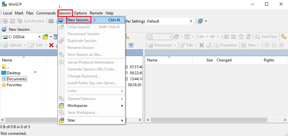This screenshot has width=288, height=136.
Task: Click the remote select-all icon
Action: coord(281,45)
